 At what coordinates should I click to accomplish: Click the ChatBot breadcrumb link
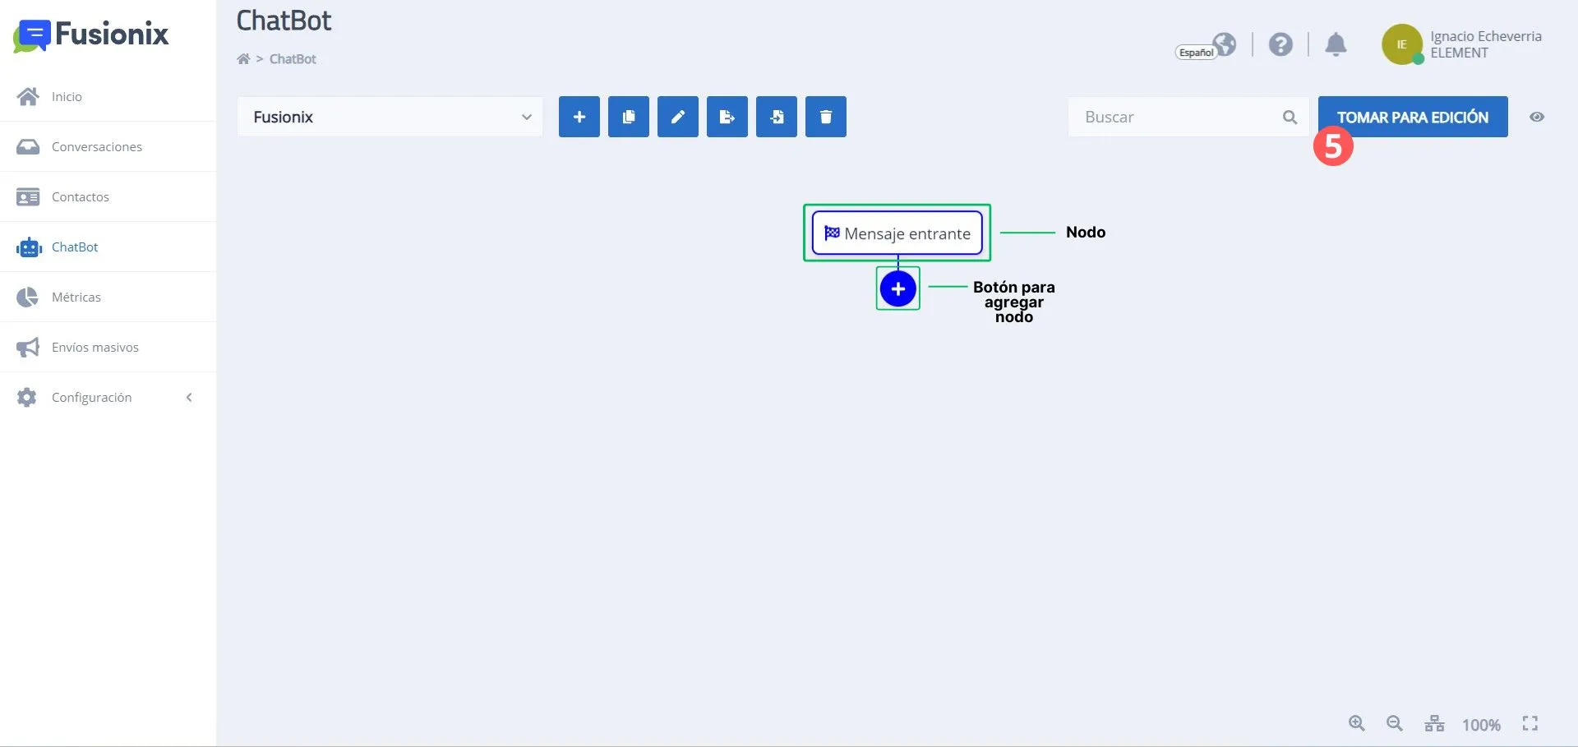pyautogui.click(x=293, y=59)
